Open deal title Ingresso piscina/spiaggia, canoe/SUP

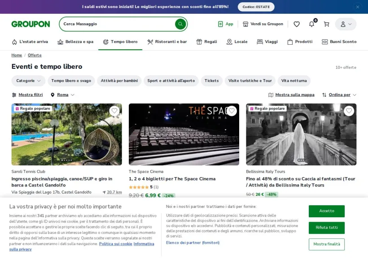point(62,182)
